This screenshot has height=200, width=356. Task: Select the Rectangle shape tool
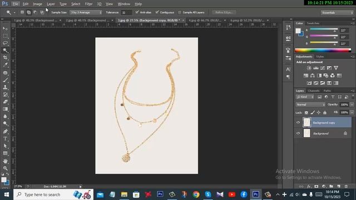5,153
